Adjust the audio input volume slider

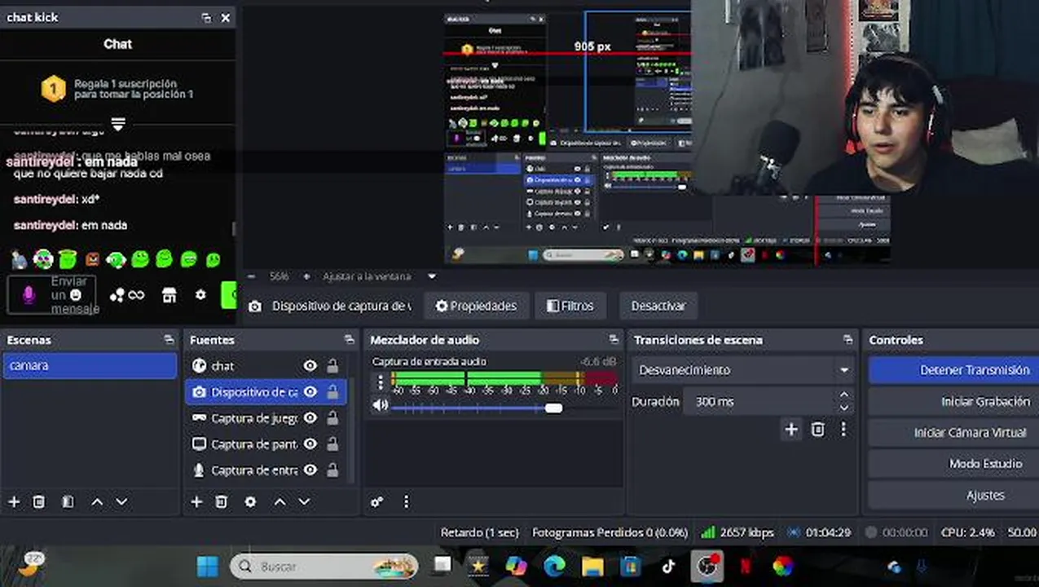[x=553, y=407]
